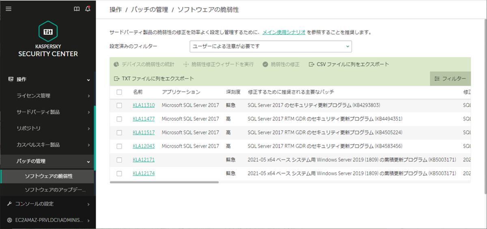Open the hamburger menu icon
This screenshot has height=229, width=487.
pos(9,9)
